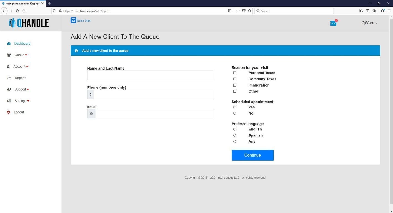
Task: Select Yes for scheduled appointment
Action: [235, 107]
